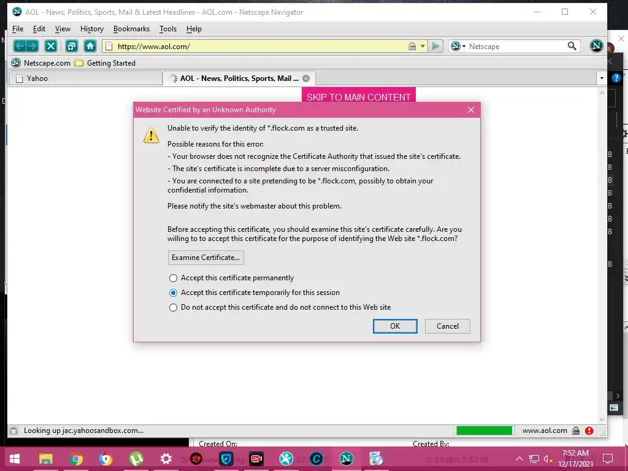Image resolution: width=628 pixels, height=471 pixels.
Task: Confirm the dialog with OK
Action: [395, 326]
